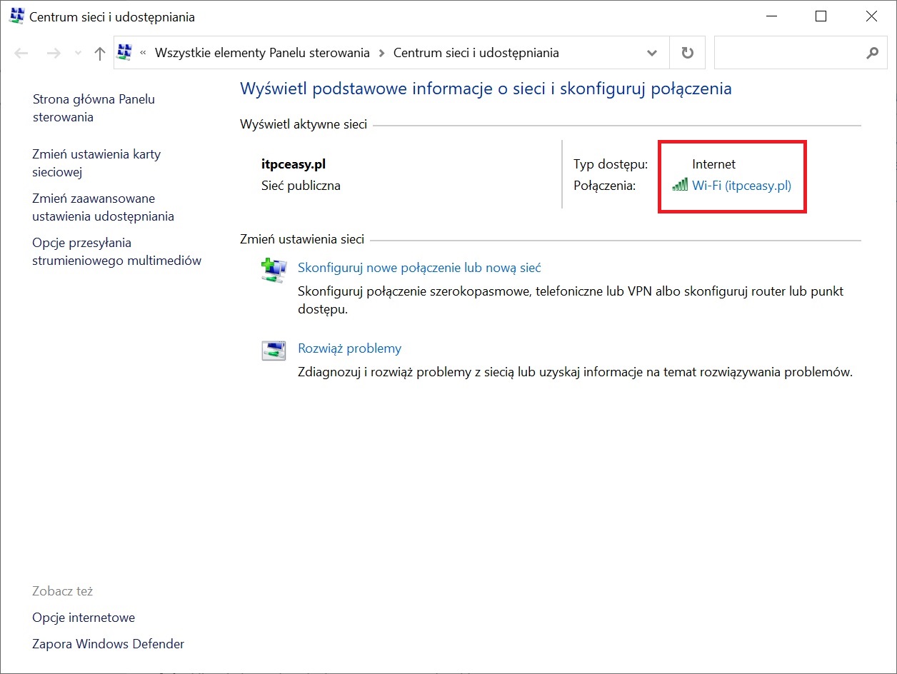
Task: Open 'Zmień zaawansowane ustawienia udostępniania'
Action: tap(103, 207)
